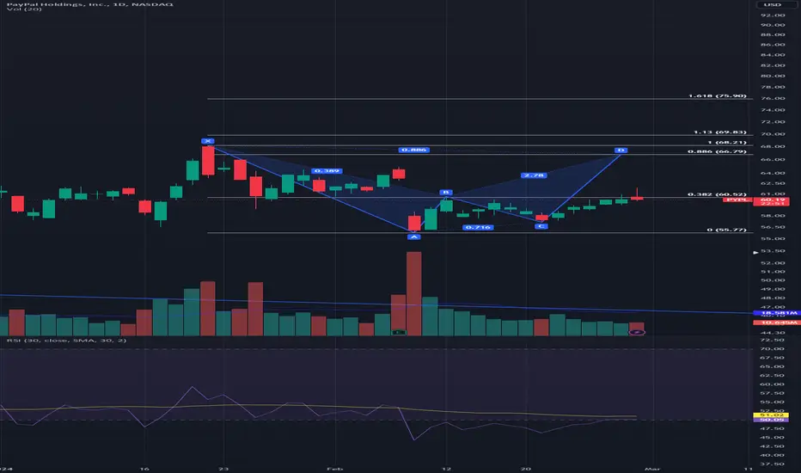This screenshot has width=801, height=473.
Task: Click the Feb date on time axis
Action: (x=334, y=469)
